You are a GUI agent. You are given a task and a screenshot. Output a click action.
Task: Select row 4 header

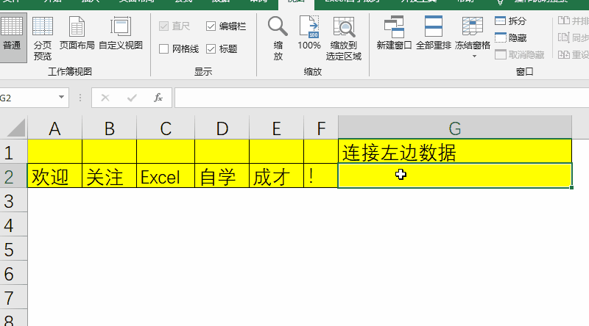[13, 225]
